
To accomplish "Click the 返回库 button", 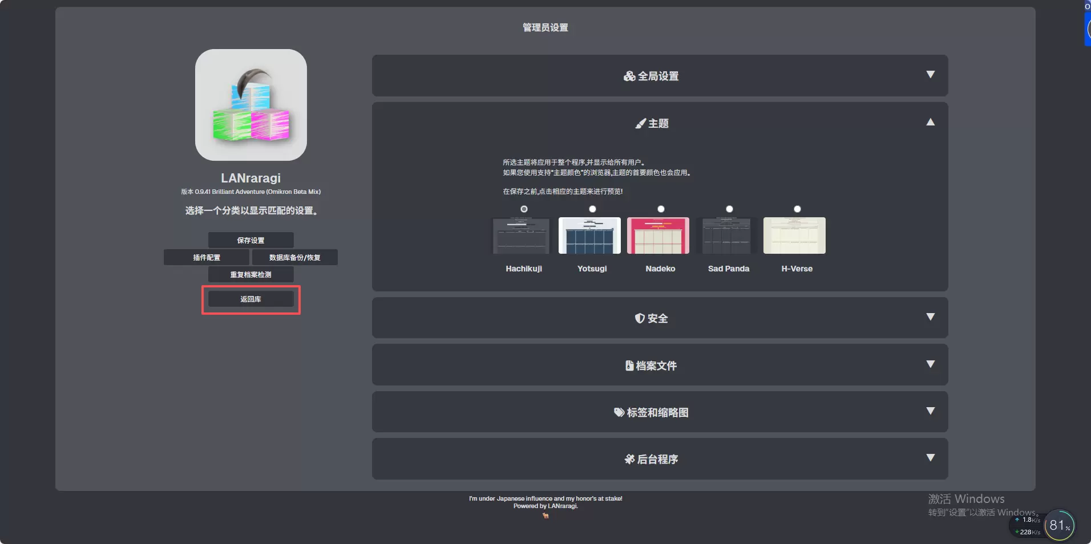I will click(250, 299).
